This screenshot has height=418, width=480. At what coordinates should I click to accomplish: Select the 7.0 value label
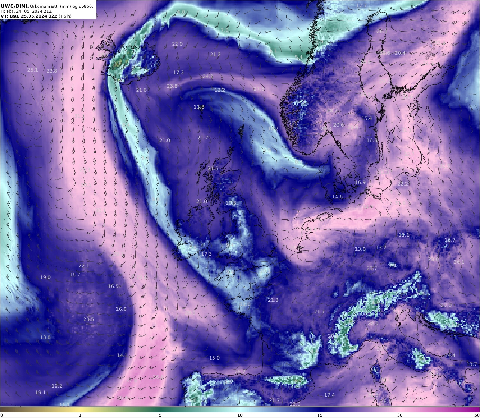tap(225, 30)
